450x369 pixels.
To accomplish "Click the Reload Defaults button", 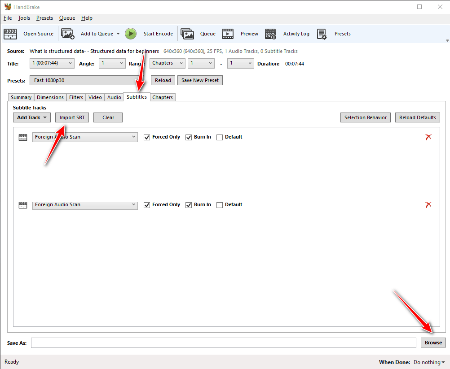I will (417, 117).
